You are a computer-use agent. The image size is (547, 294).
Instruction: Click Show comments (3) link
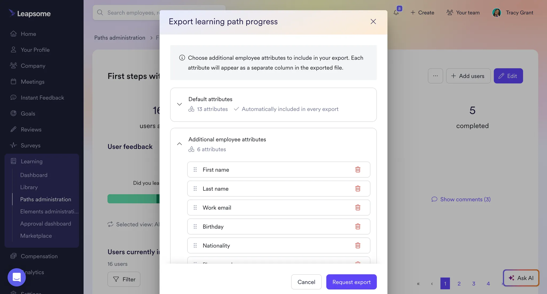[x=461, y=199]
